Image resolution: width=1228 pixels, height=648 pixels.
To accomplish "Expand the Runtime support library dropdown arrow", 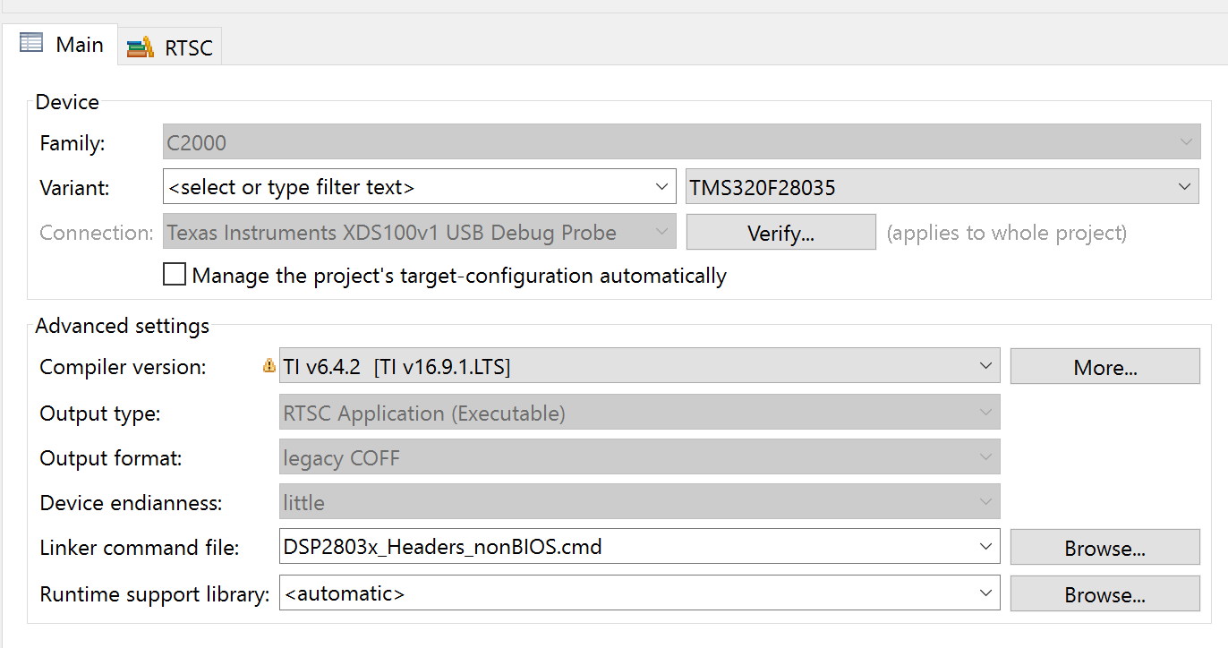I will click(985, 593).
